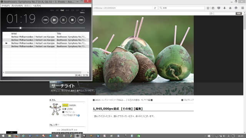Image resolution: width=246 pixels, height=138 pixels.
Task: Click the 01:19 elapsed time display
Action: click(x=21, y=19)
